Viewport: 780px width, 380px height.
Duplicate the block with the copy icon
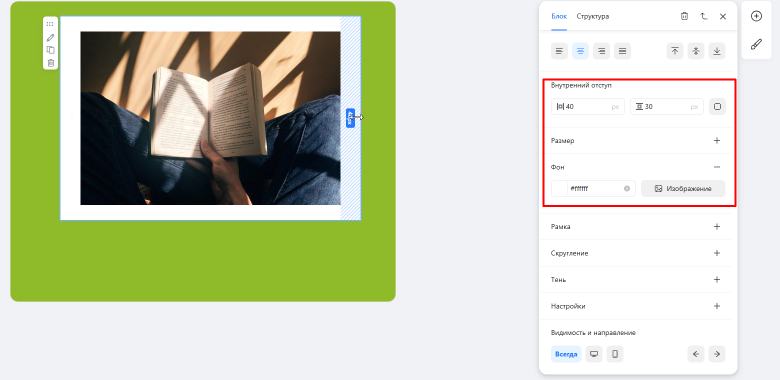coord(50,50)
